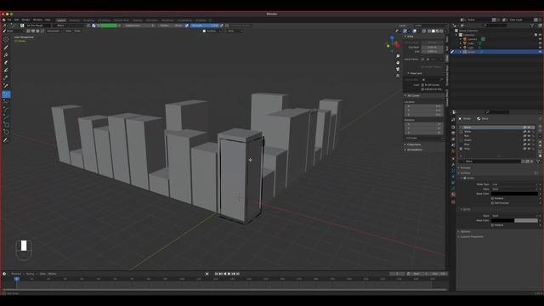Open Fill Style dropdown
Viewport: 544px width, 306px height.
pyautogui.click(x=514, y=216)
